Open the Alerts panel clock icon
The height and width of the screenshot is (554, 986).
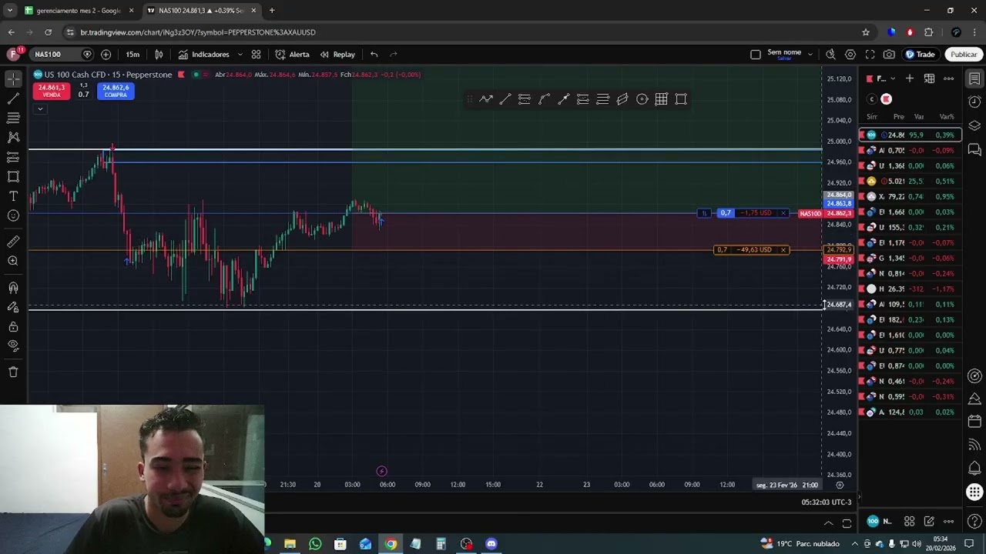(x=974, y=102)
